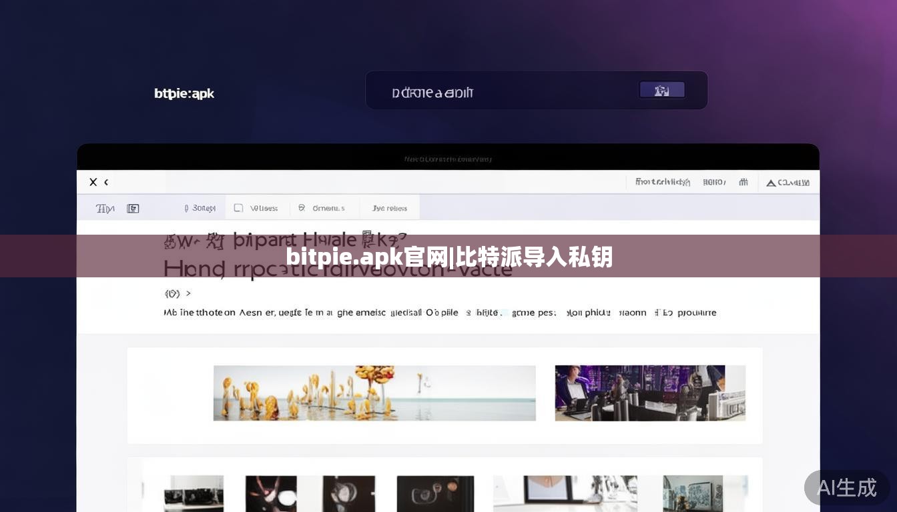Open the 'Jye relies' tab
897x512 pixels.
pos(390,208)
